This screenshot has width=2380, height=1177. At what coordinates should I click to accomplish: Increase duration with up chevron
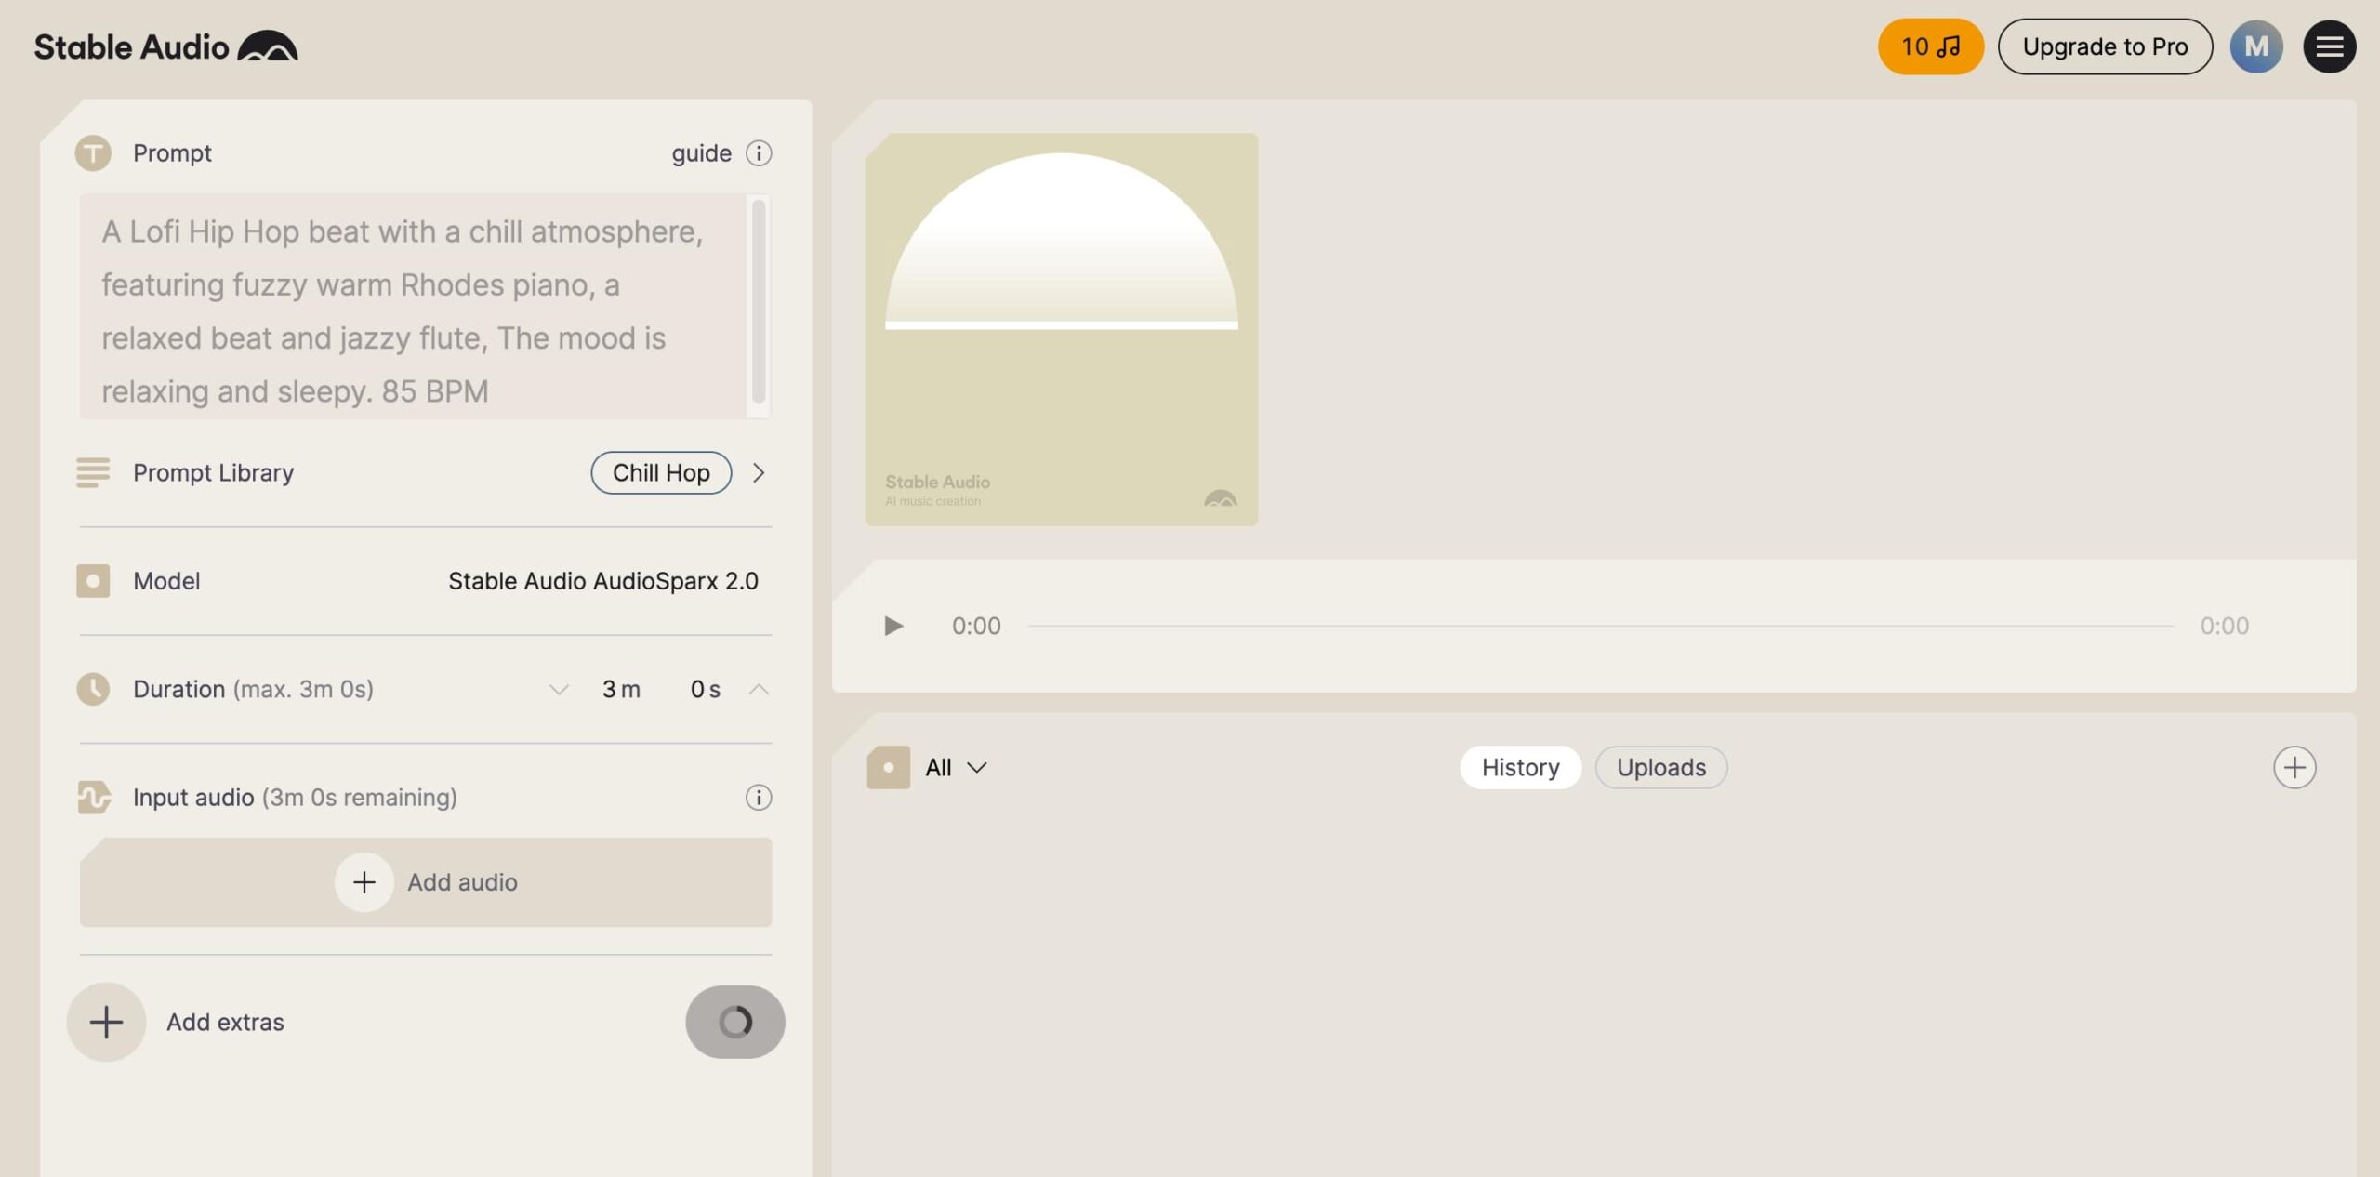pos(759,690)
